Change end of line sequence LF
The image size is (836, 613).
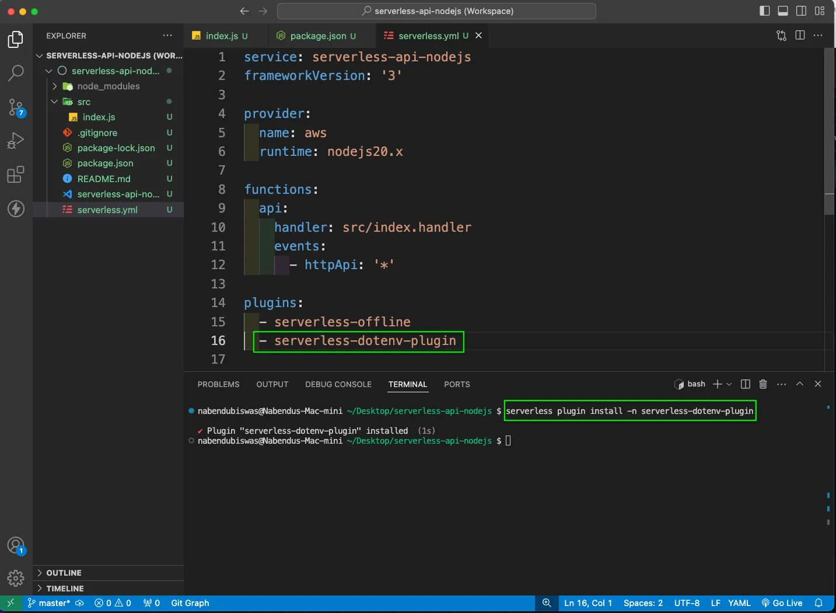715,603
